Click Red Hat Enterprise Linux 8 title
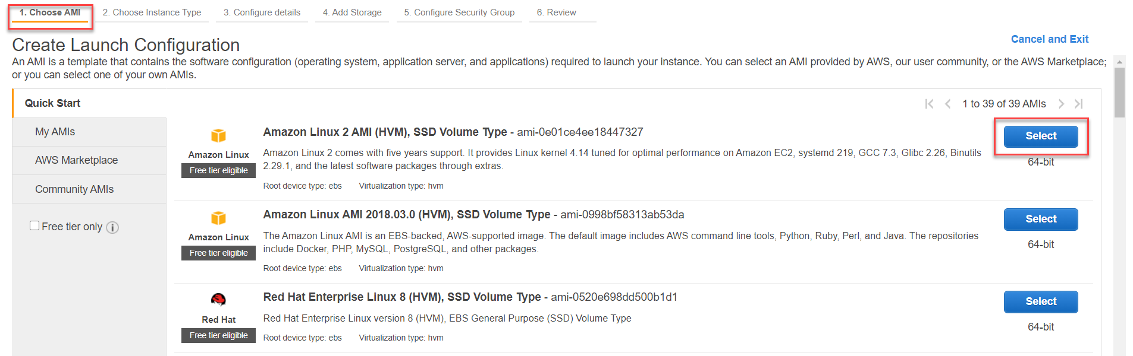 click(x=402, y=297)
